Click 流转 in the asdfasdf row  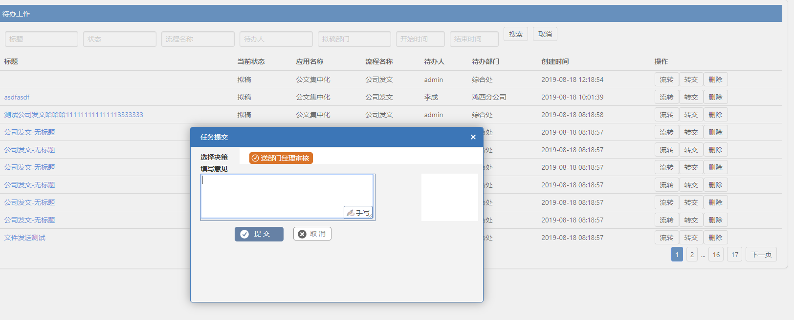tap(666, 97)
